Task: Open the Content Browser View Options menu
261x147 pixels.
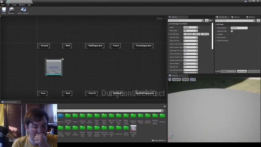Action: (159, 140)
